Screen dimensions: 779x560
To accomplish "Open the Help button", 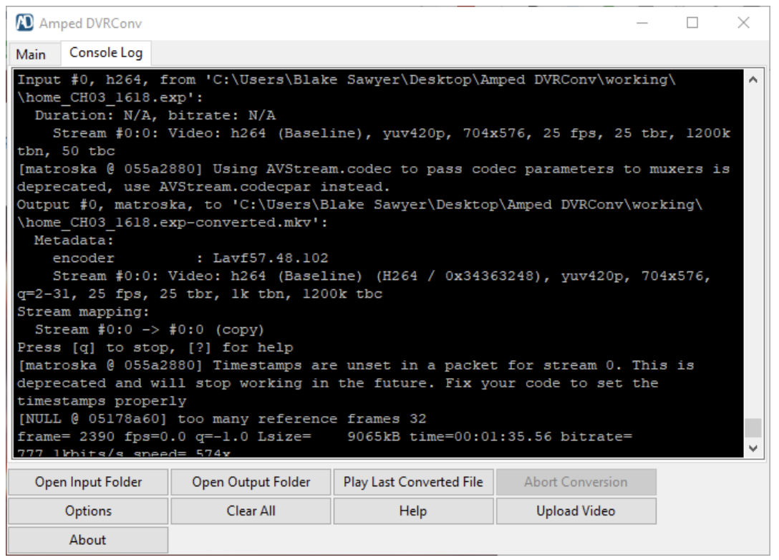I will (x=413, y=511).
